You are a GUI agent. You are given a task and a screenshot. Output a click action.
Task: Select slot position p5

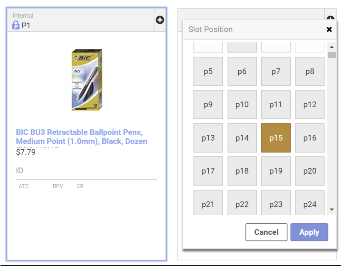208,71
